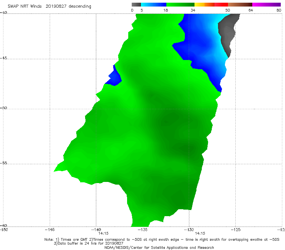Click the NOAA/NESDIS credit line
The height and width of the screenshot is (250, 285).
[x=159, y=248]
